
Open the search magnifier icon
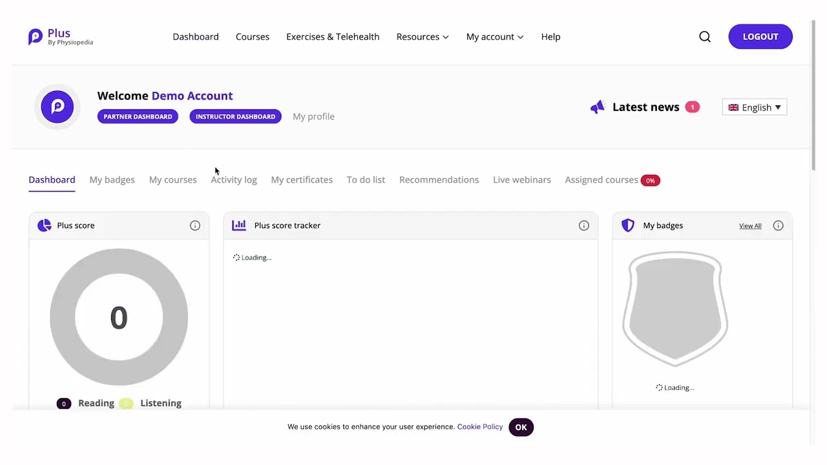coord(705,37)
